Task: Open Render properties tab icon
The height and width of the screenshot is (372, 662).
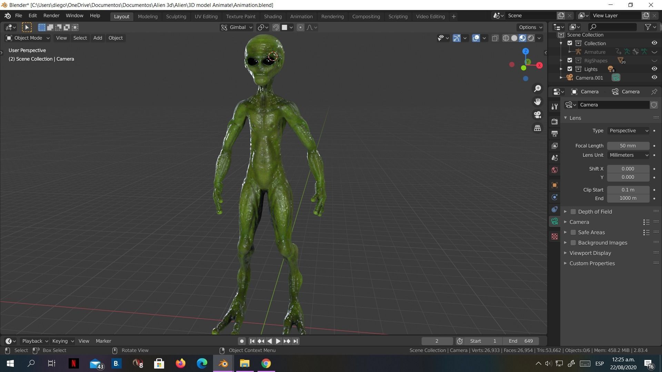Action: point(554,122)
